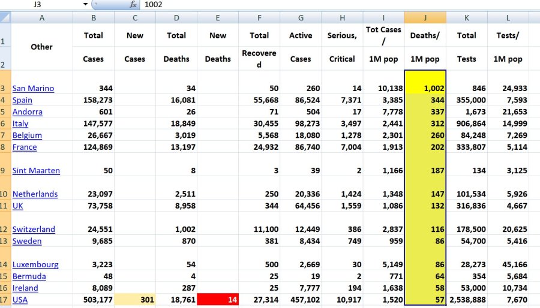Click the Italy Total Cases cell 147,577
Image resolution: width=540 pixels, height=308 pixels.
point(94,123)
